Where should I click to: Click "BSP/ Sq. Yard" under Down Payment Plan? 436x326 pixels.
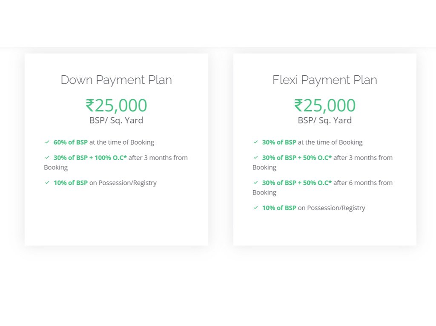point(116,120)
